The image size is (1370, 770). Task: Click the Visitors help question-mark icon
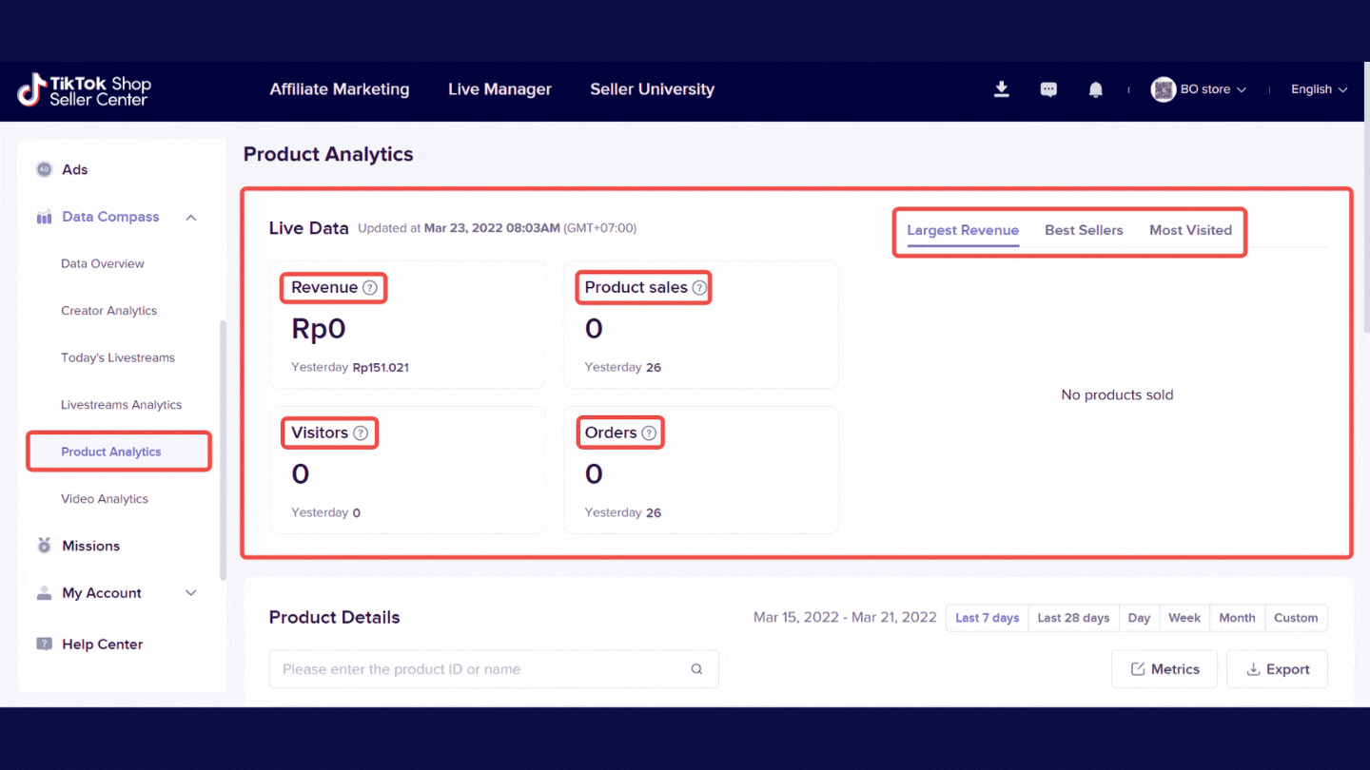361,433
